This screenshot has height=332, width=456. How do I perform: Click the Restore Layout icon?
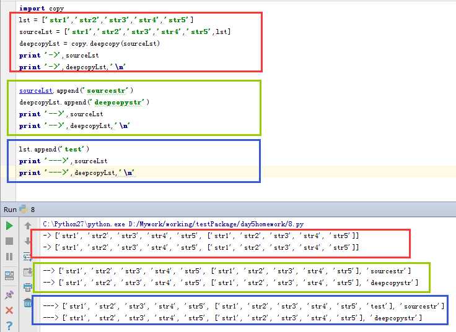(x=9, y=275)
